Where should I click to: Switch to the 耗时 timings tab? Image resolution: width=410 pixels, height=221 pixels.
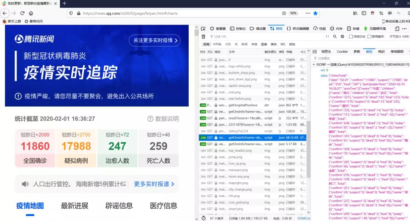(x=382, y=52)
